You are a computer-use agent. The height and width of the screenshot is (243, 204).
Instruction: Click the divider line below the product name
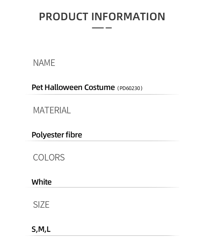102,94
